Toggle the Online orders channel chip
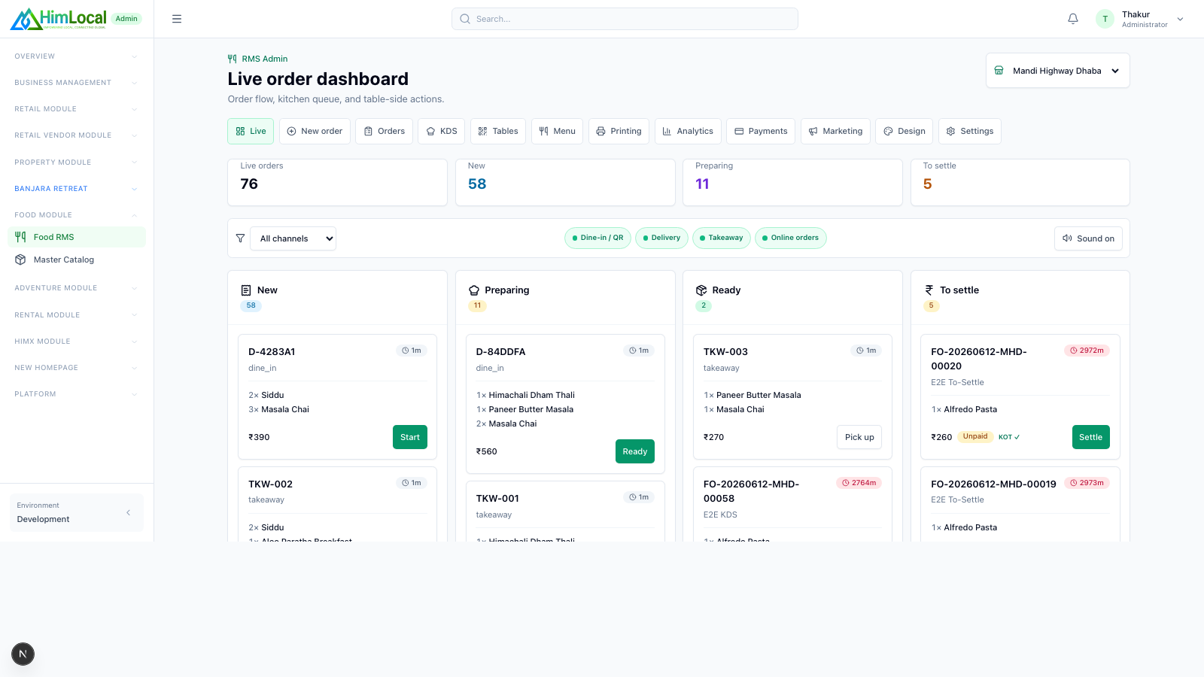 tap(790, 238)
